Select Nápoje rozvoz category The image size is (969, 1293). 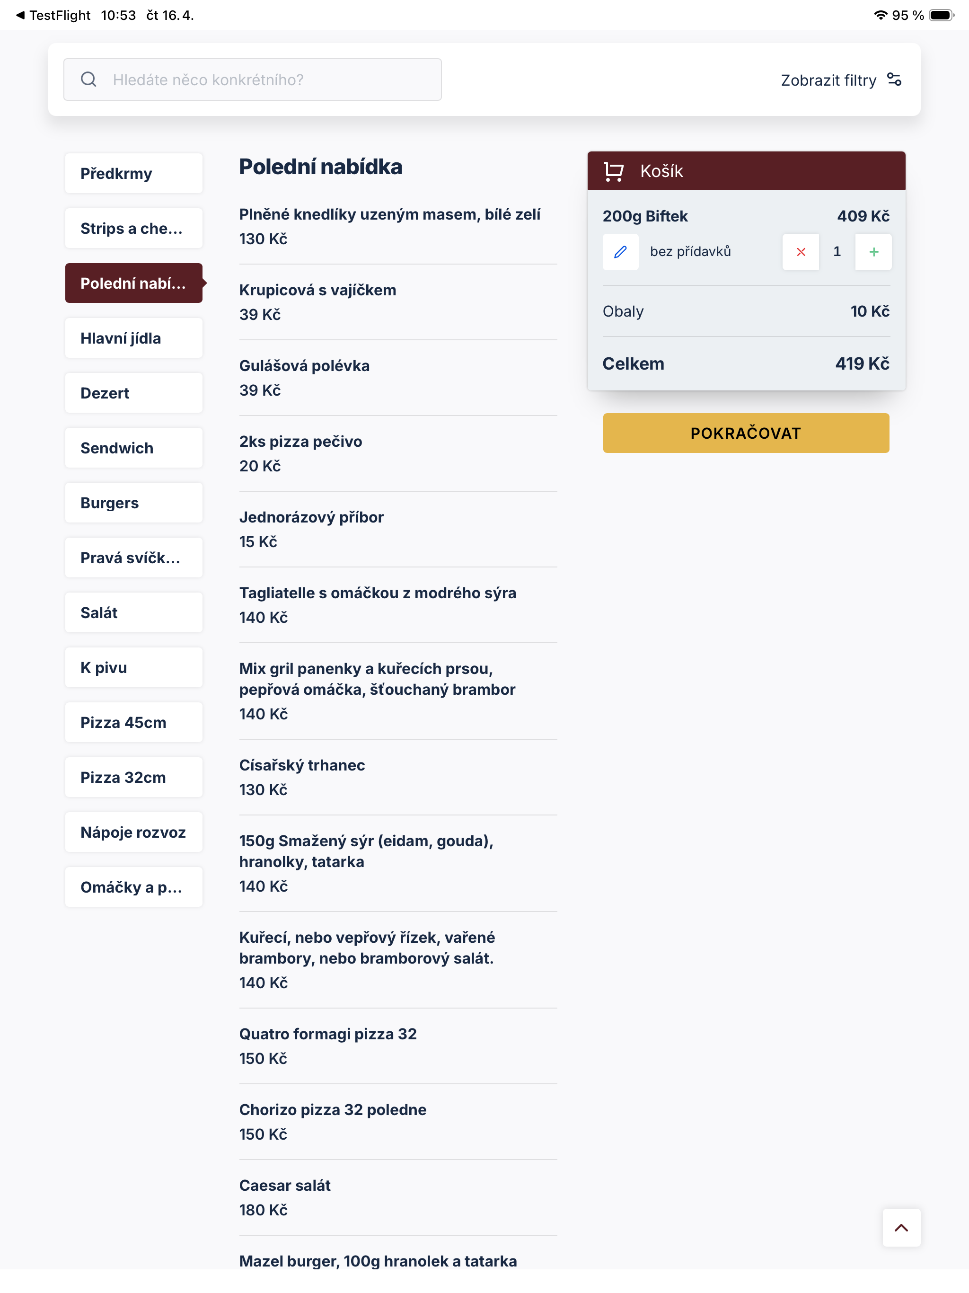[134, 832]
